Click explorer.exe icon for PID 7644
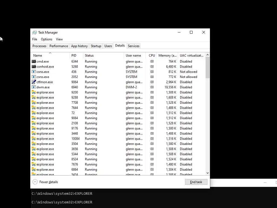This screenshot has width=277, height=208. (x=34, y=108)
